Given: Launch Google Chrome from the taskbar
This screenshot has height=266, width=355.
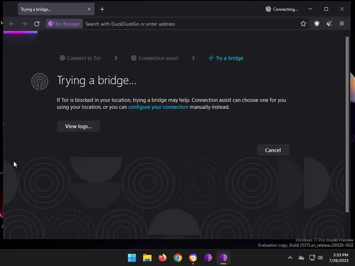Looking at the screenshot, I should click(178, 258).
